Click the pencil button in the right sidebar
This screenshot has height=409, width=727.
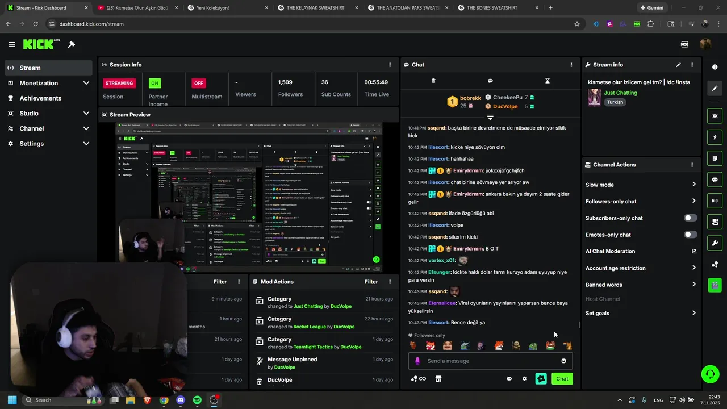point(715,89)
